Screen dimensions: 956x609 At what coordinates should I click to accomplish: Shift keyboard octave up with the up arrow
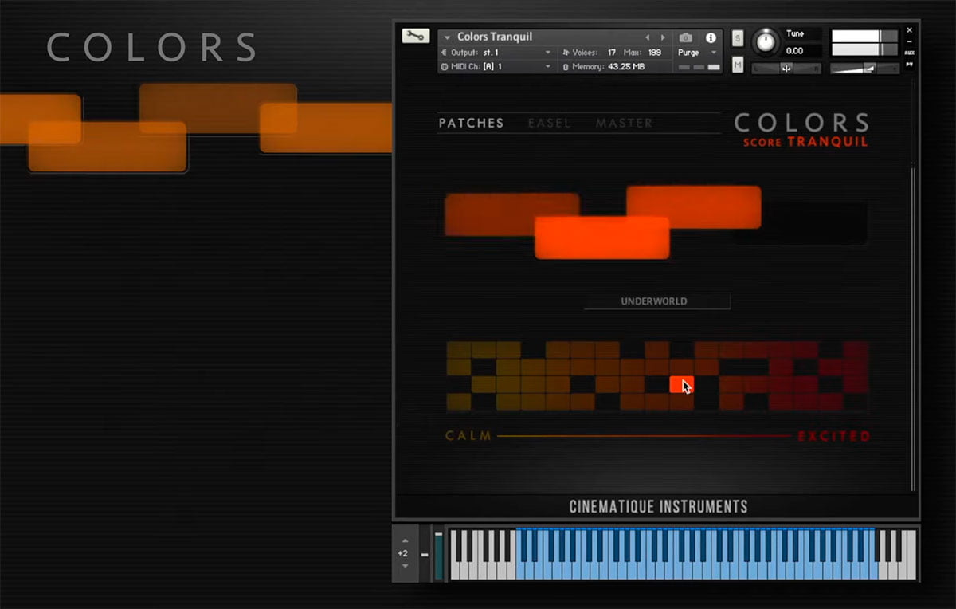coord(405,540)
